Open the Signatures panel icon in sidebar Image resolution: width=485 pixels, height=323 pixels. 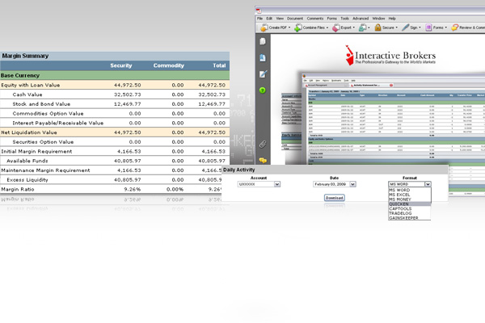263,73
